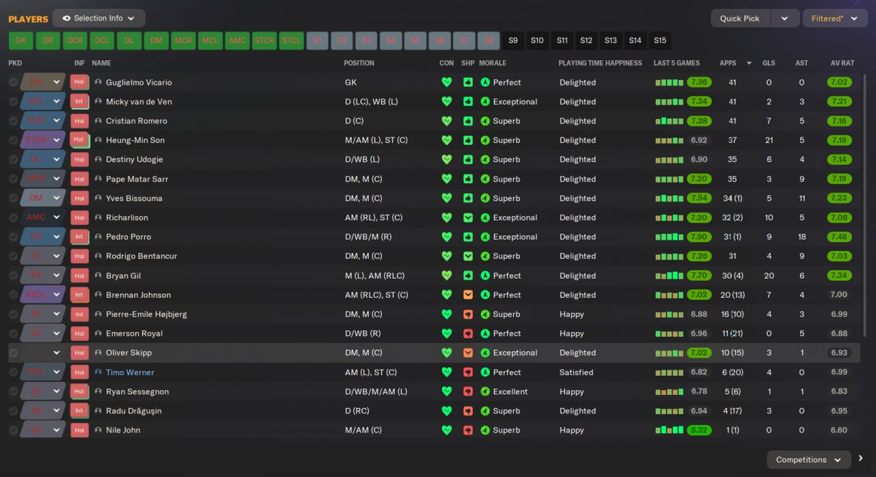Click the Int info icon for Pierre-Emile Højbjerg

click(79, 314)
